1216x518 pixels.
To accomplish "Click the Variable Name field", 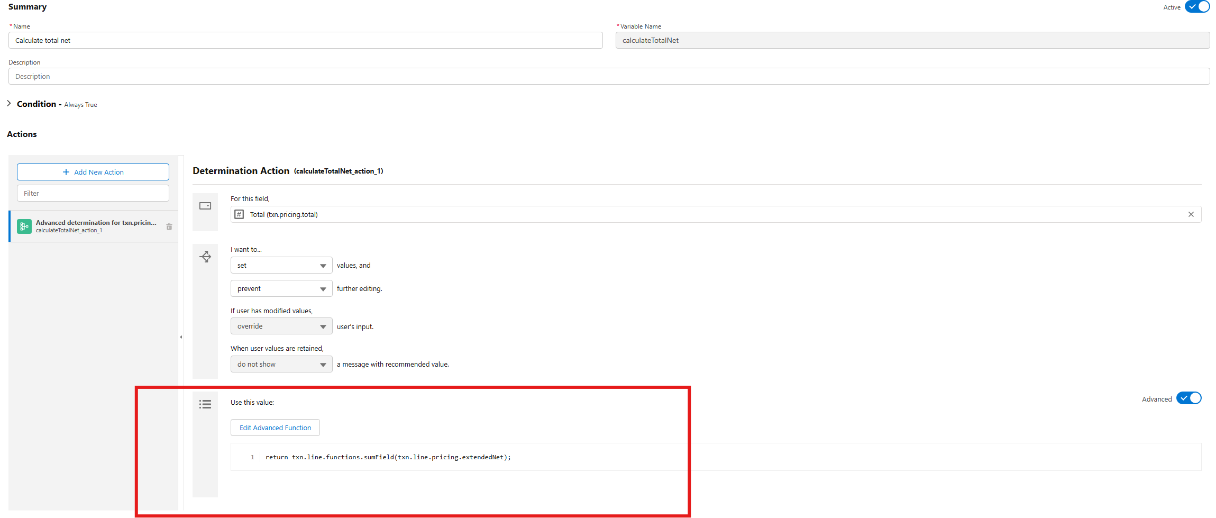I will pos(912,40).
